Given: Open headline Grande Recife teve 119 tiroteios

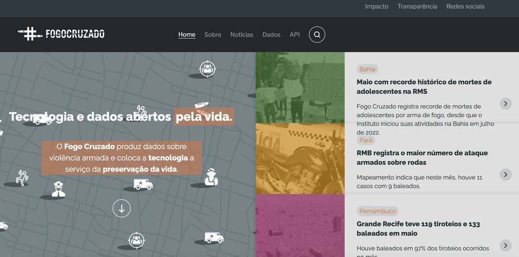Looking at the screenshot, I should click(x=418, y=229).
